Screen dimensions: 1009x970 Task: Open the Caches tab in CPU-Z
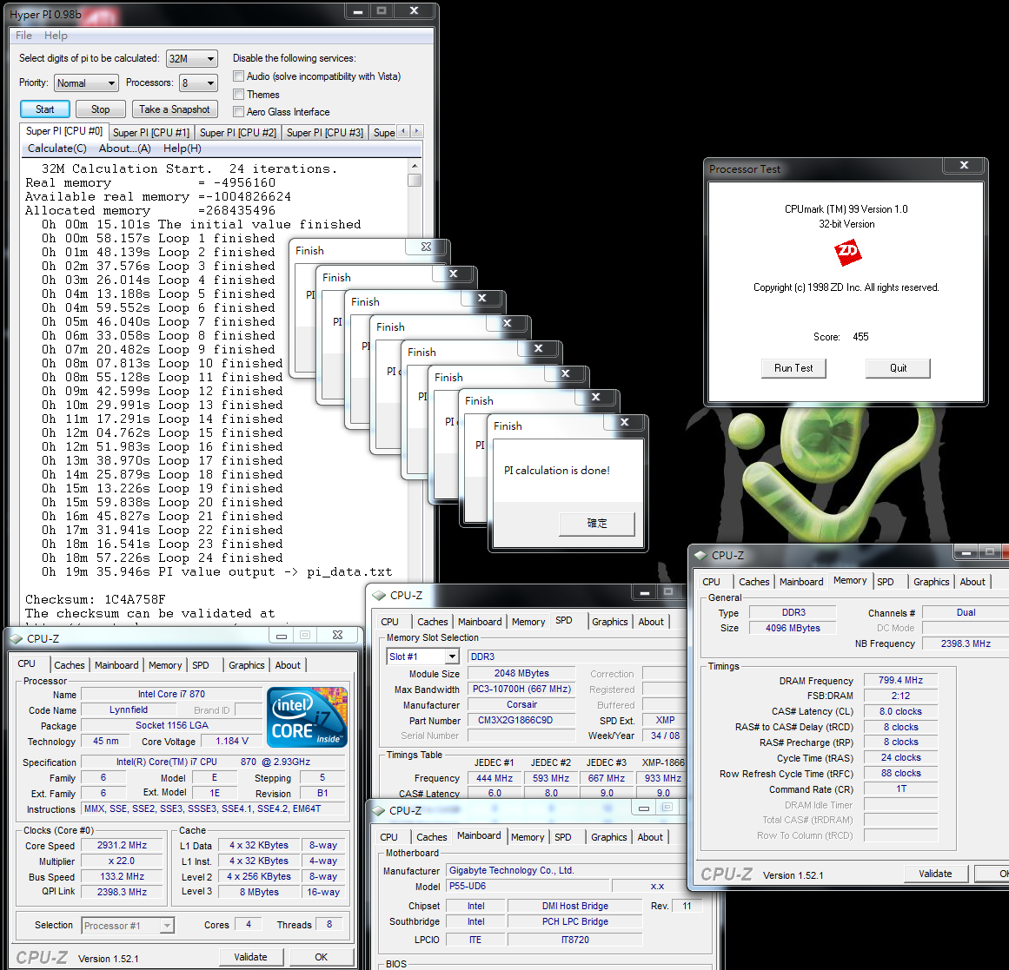tap(70, 665)
